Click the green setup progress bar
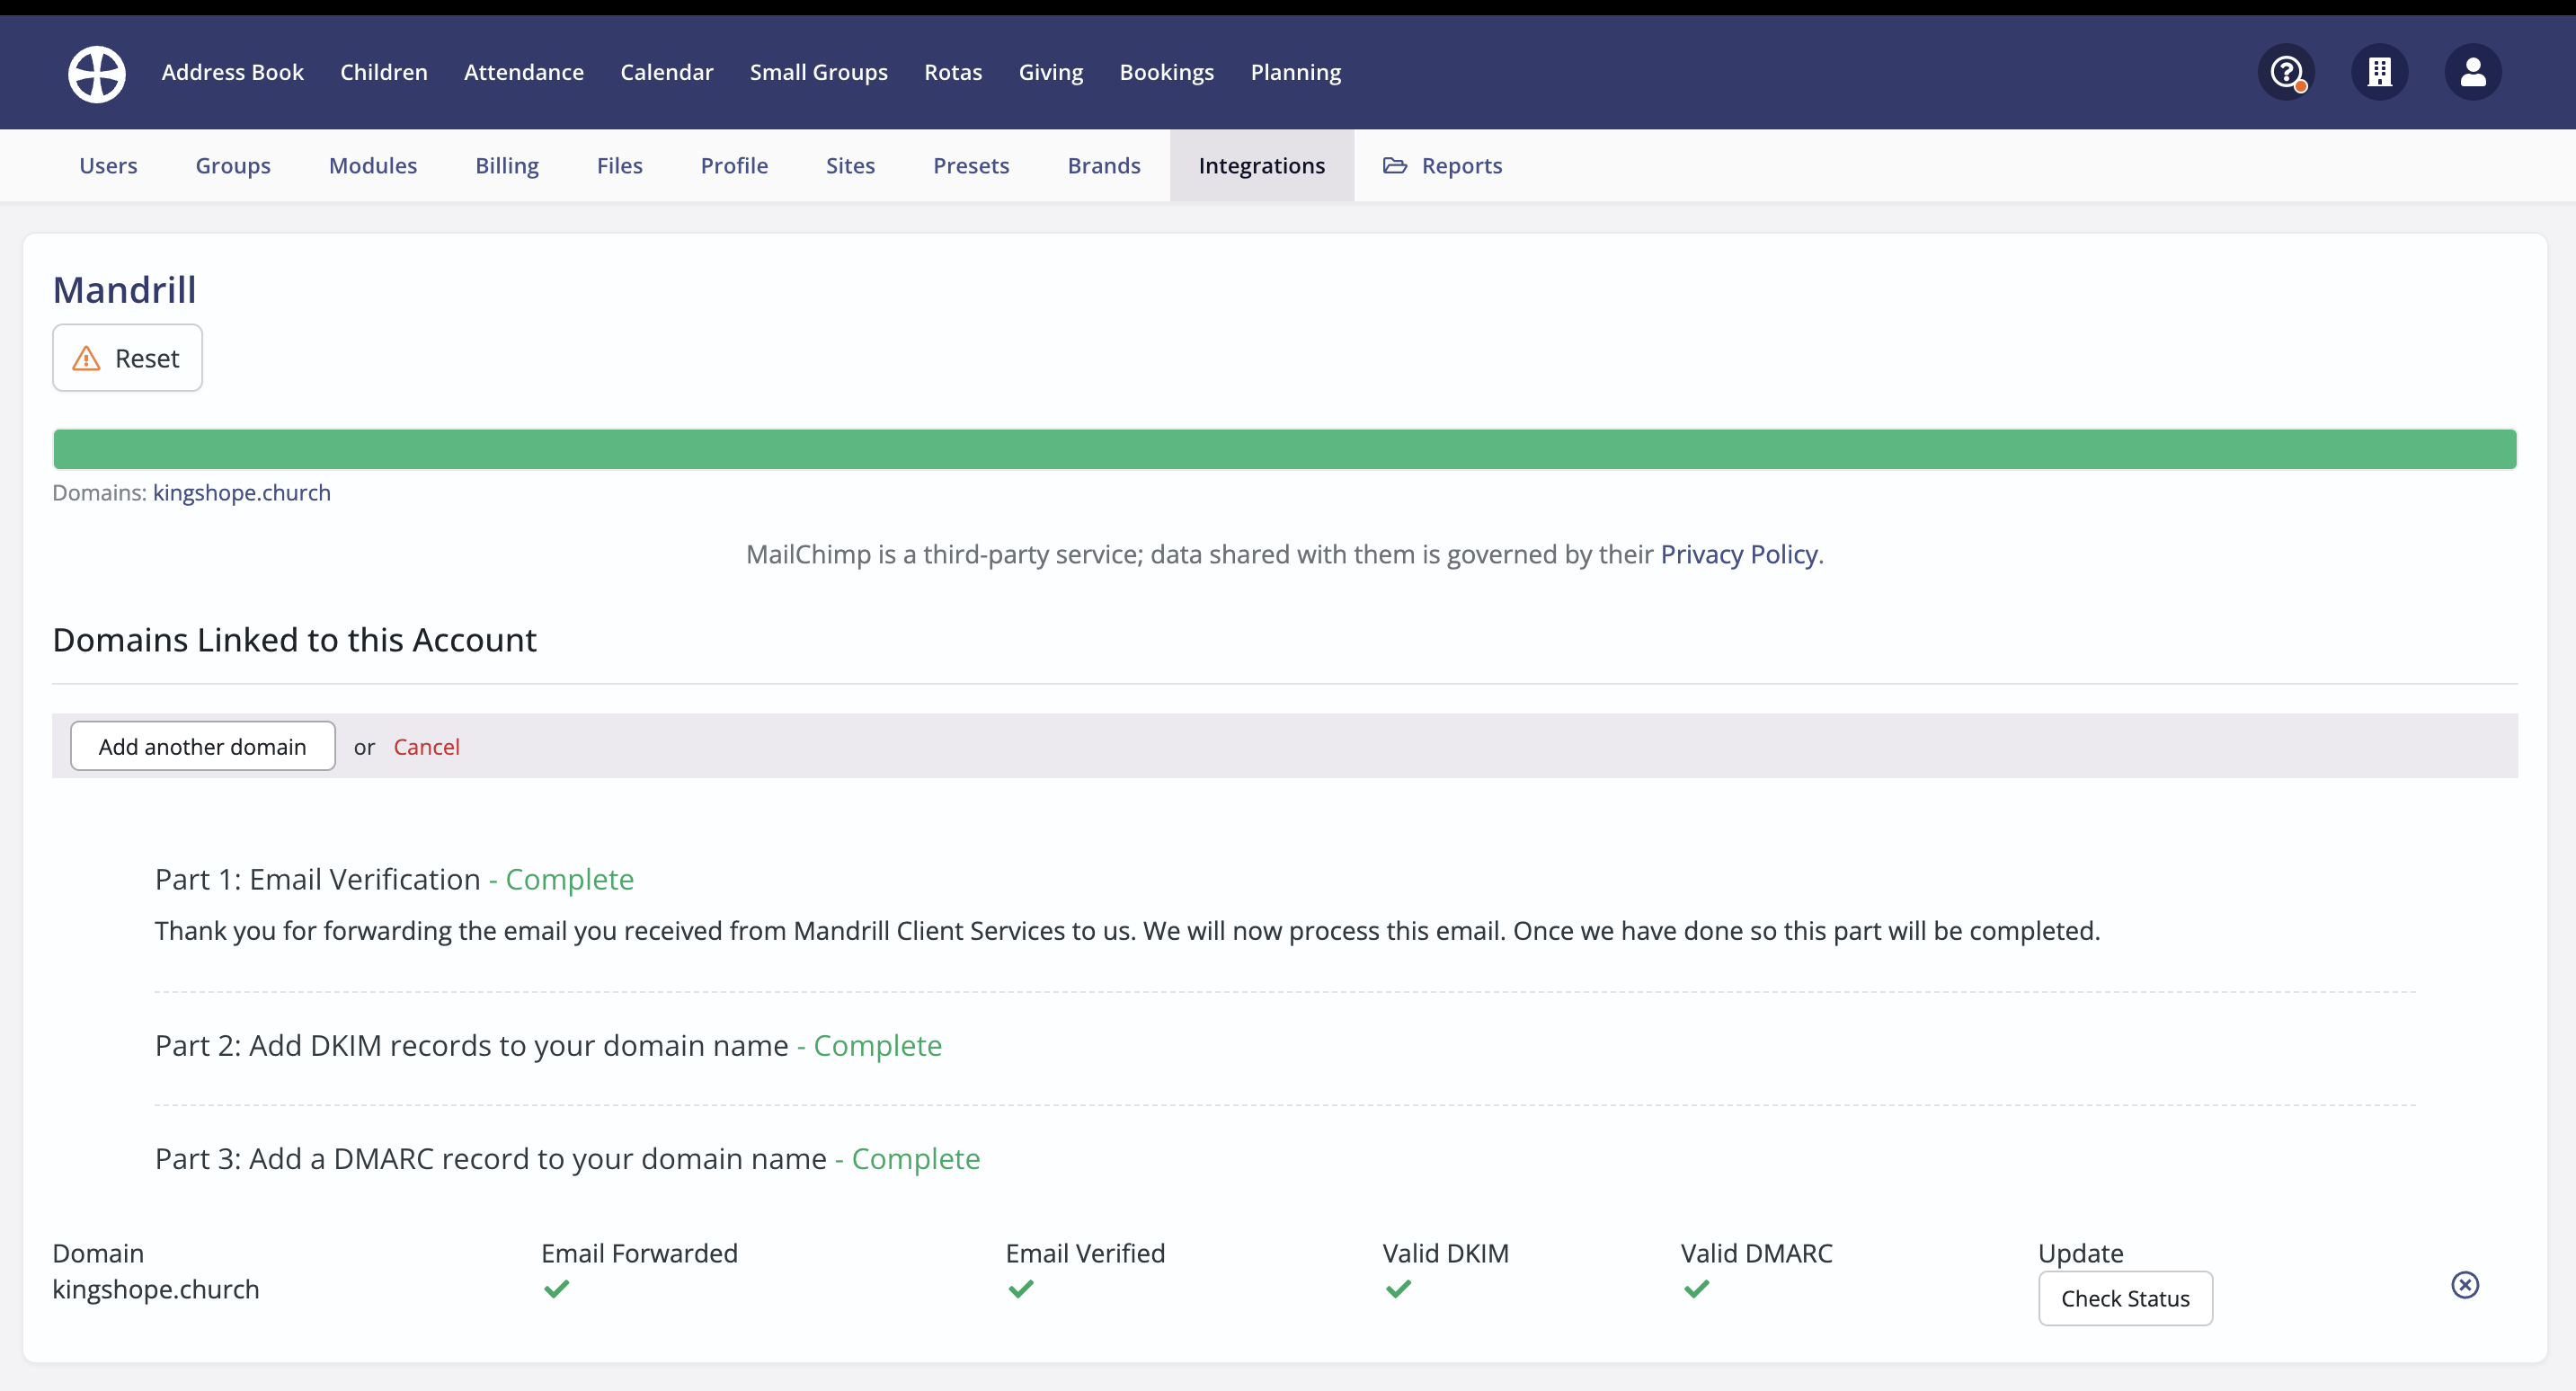The width and height of the screenshot is (2576, 1391). pyautogui.click(x=1284, y=449)
